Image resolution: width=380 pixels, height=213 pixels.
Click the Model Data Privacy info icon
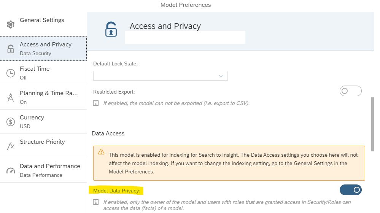pos(96,202)
